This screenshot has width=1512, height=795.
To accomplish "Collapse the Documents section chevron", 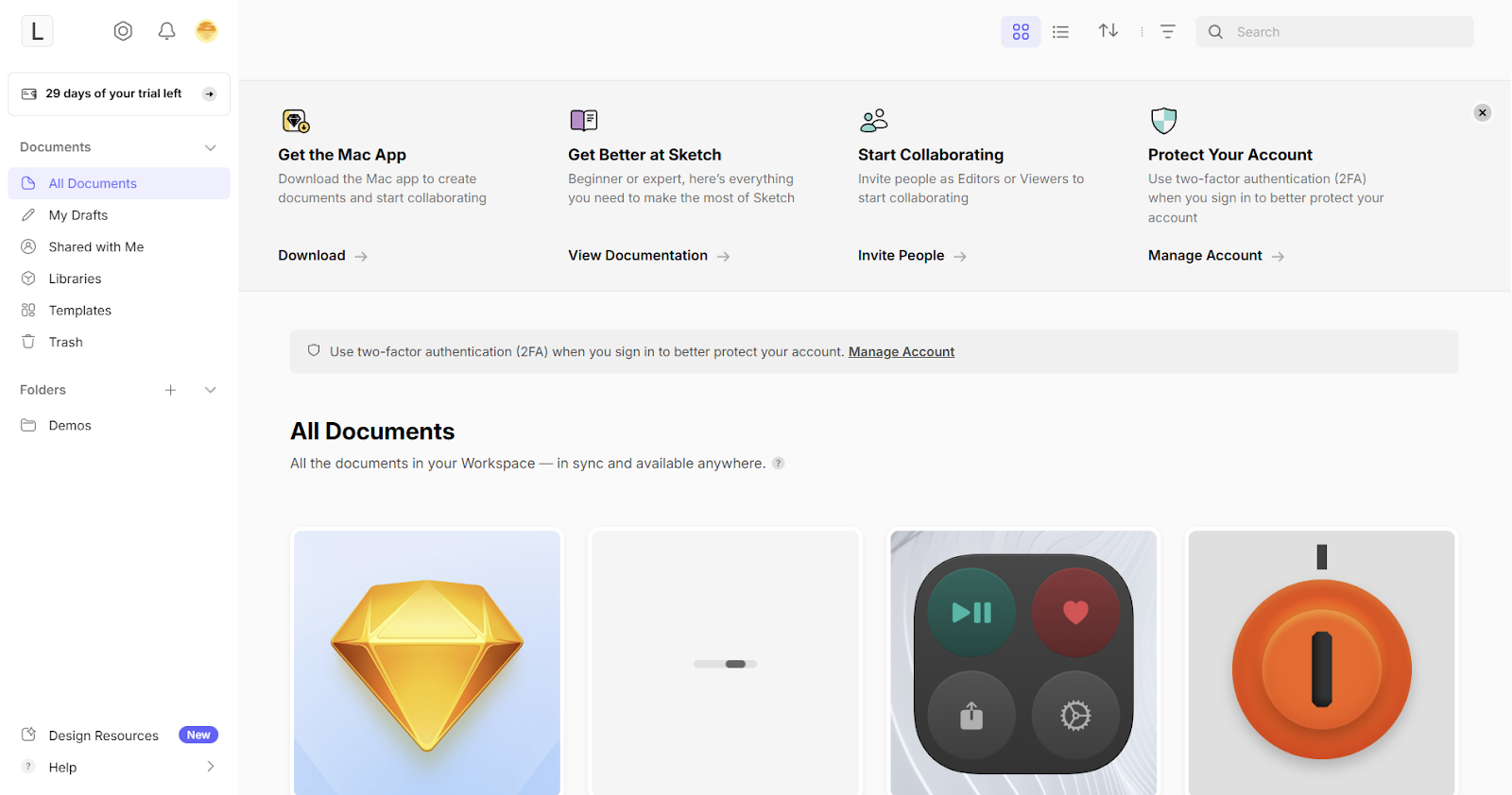I will 210,147.
